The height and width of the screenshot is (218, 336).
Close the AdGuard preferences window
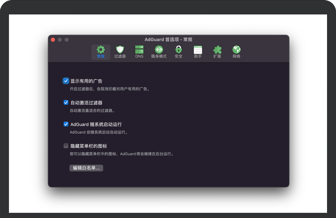tap(53, 40)
